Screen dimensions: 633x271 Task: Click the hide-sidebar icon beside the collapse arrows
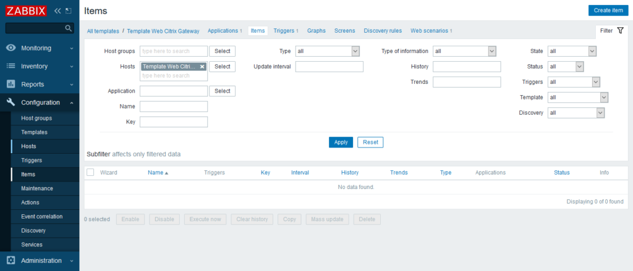pos(68,11)
